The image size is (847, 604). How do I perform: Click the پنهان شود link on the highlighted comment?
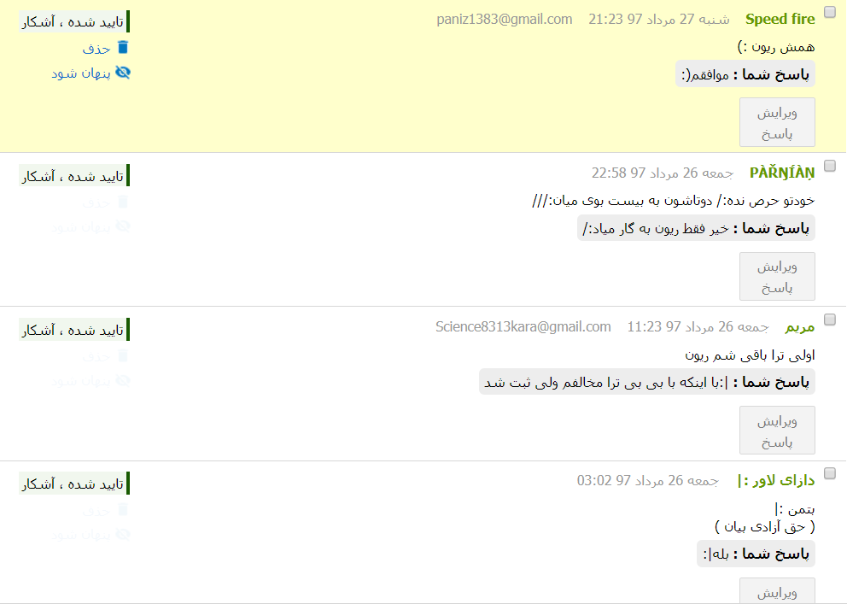pos(81,73)
